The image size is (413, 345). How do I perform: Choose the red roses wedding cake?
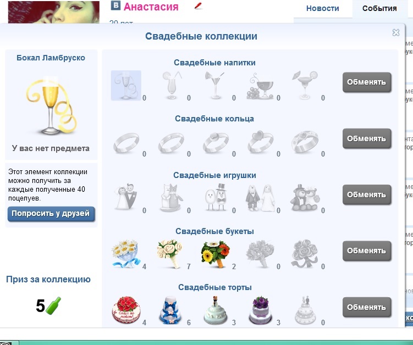pos(126,310)
